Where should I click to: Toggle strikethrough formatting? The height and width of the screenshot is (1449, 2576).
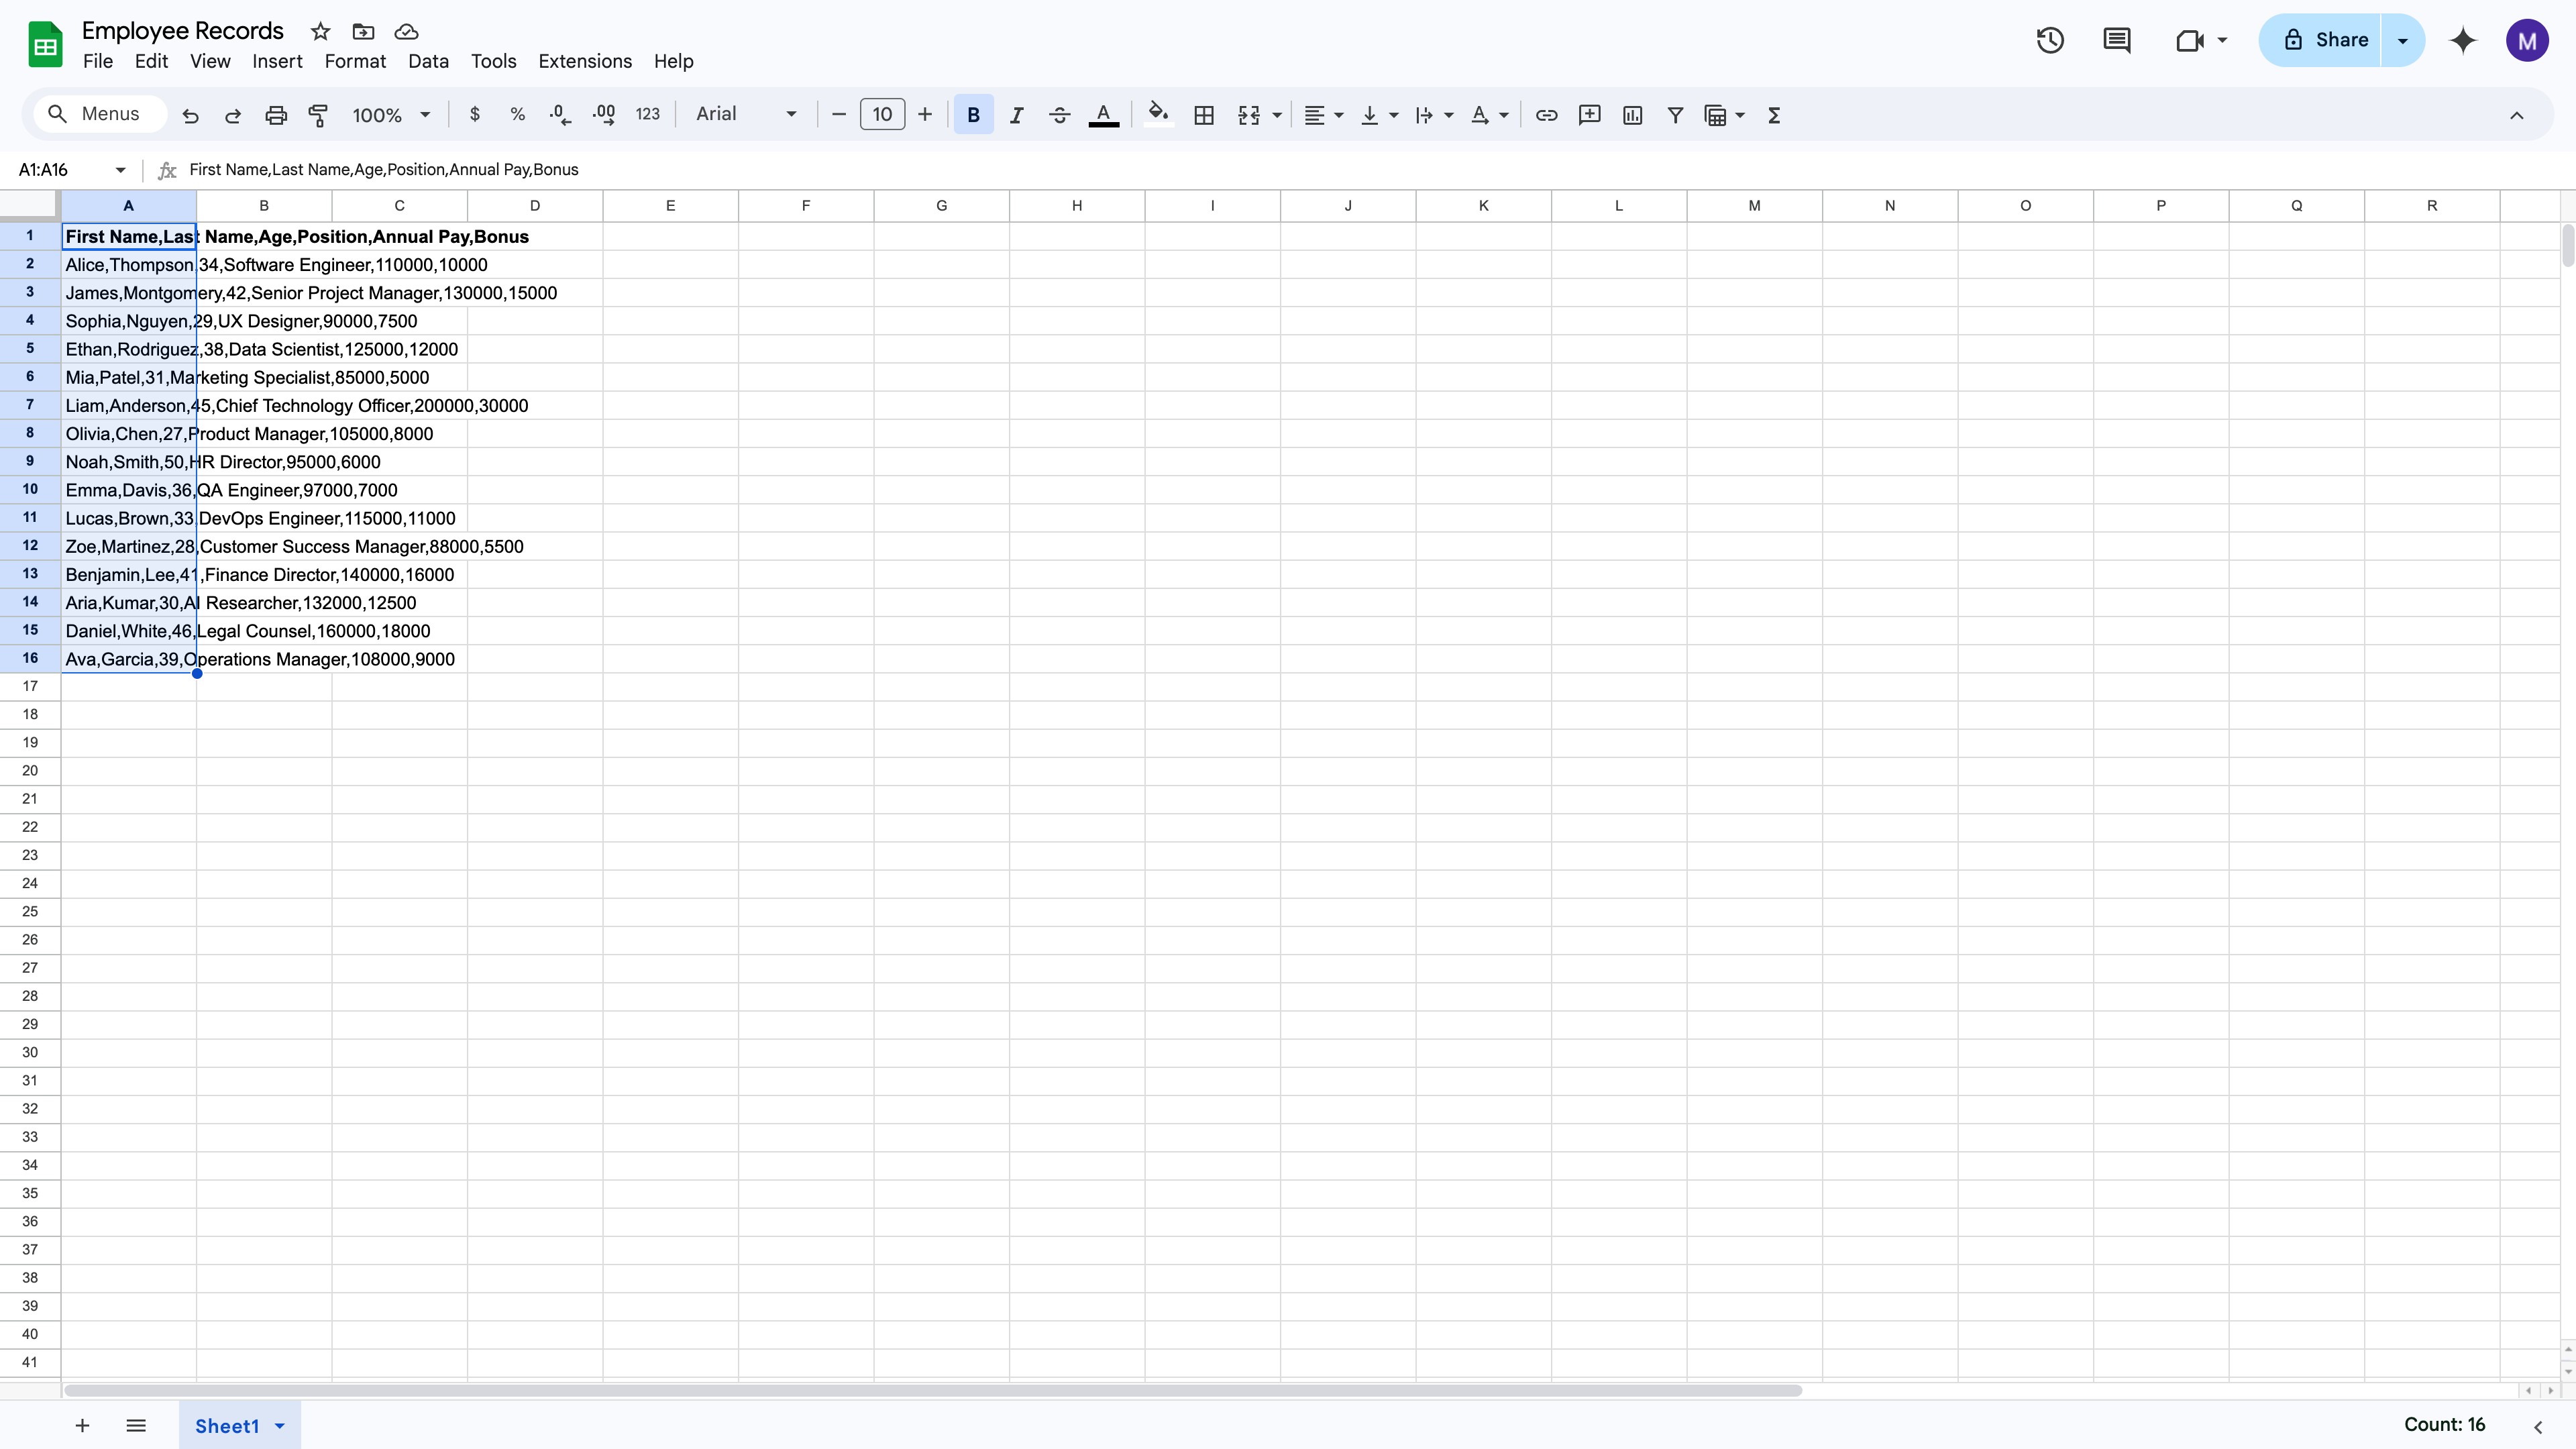[x=1059, y=115]
